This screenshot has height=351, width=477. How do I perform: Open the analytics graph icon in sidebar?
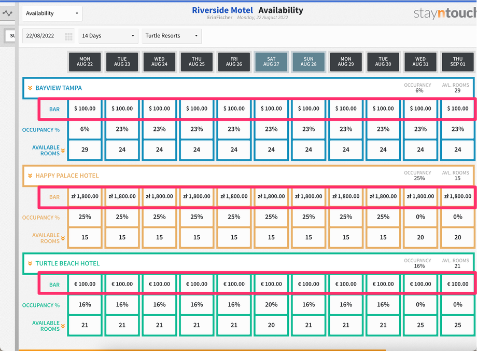(x=7, y=13)
